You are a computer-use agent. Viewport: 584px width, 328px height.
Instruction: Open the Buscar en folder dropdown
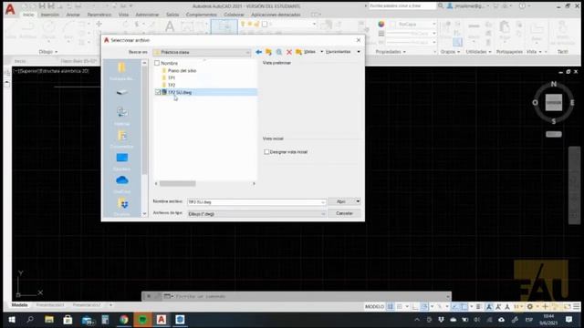202,53
